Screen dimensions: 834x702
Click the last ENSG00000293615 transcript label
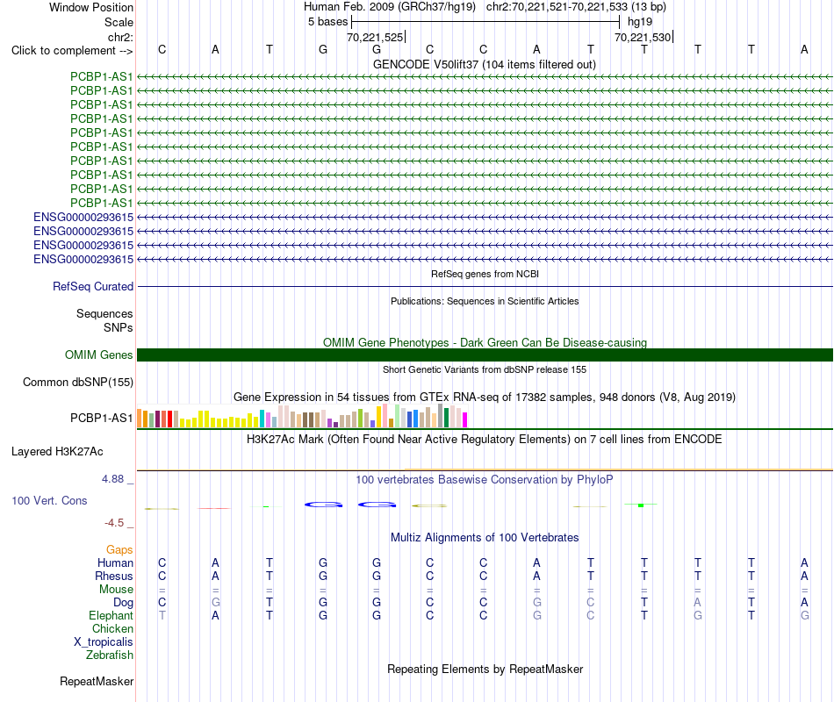tap(83, 259)
